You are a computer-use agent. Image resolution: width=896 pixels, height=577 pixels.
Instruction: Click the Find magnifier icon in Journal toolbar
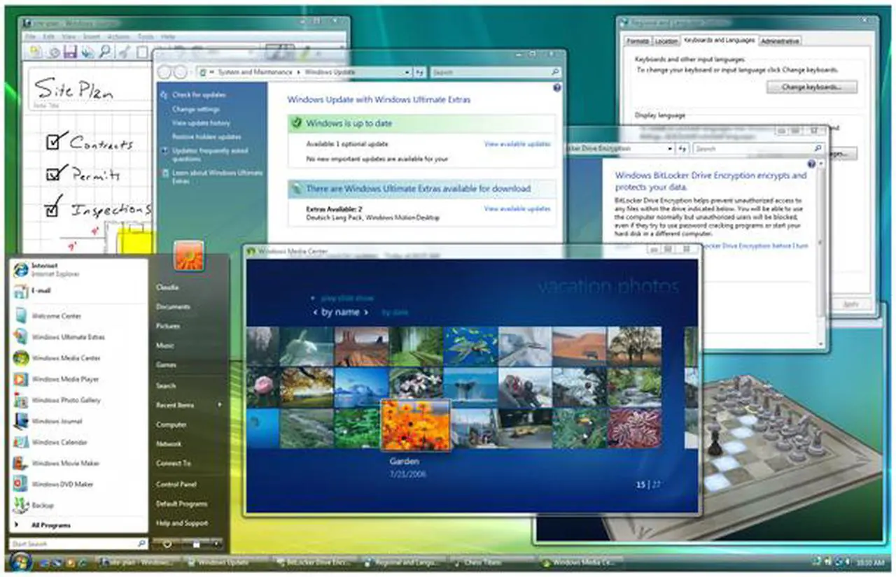tap(104, 51)
